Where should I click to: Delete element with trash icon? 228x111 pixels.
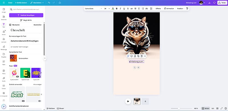141,56
